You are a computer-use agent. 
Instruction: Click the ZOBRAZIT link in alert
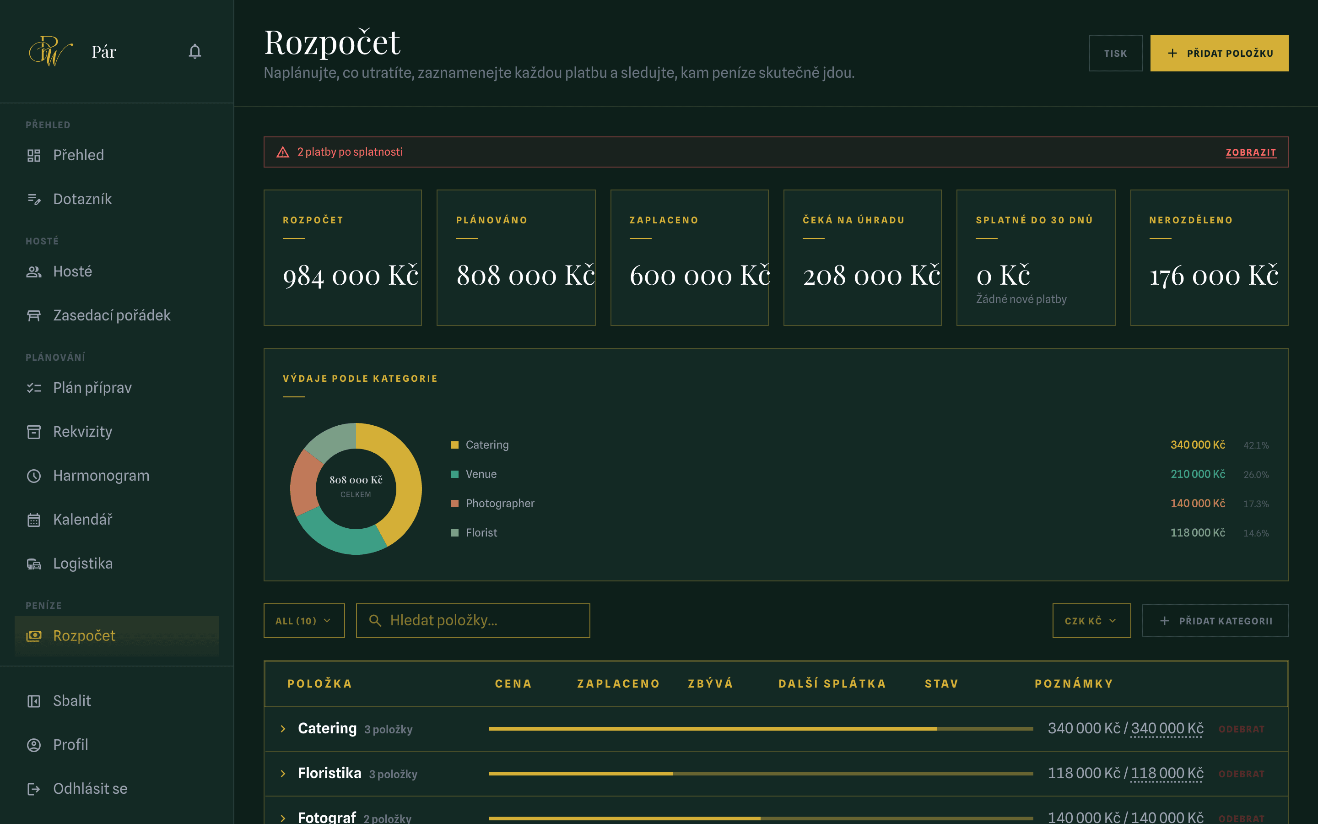(1250, 152)
